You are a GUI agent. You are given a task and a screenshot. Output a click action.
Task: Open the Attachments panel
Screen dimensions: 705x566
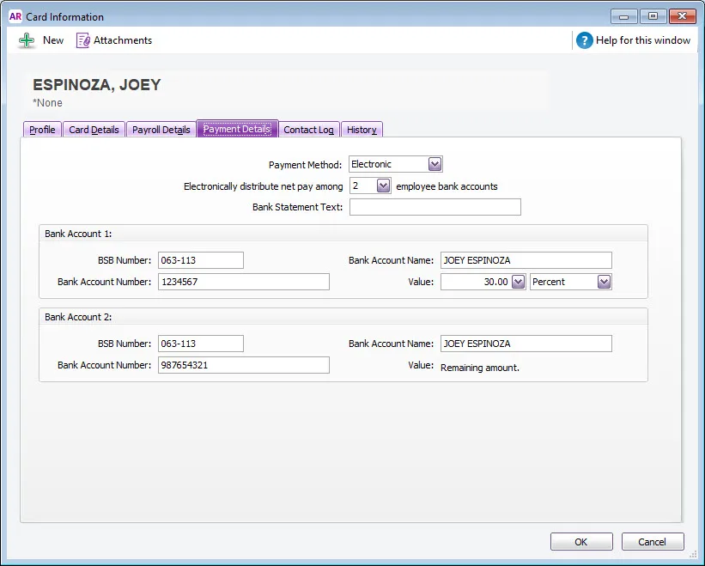click(x=113, y=40)
